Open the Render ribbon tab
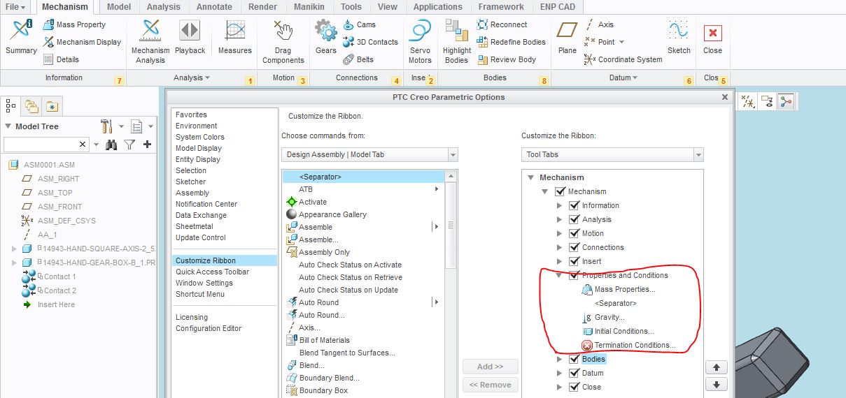Screen dimensions: 846x398 point(262,7)
